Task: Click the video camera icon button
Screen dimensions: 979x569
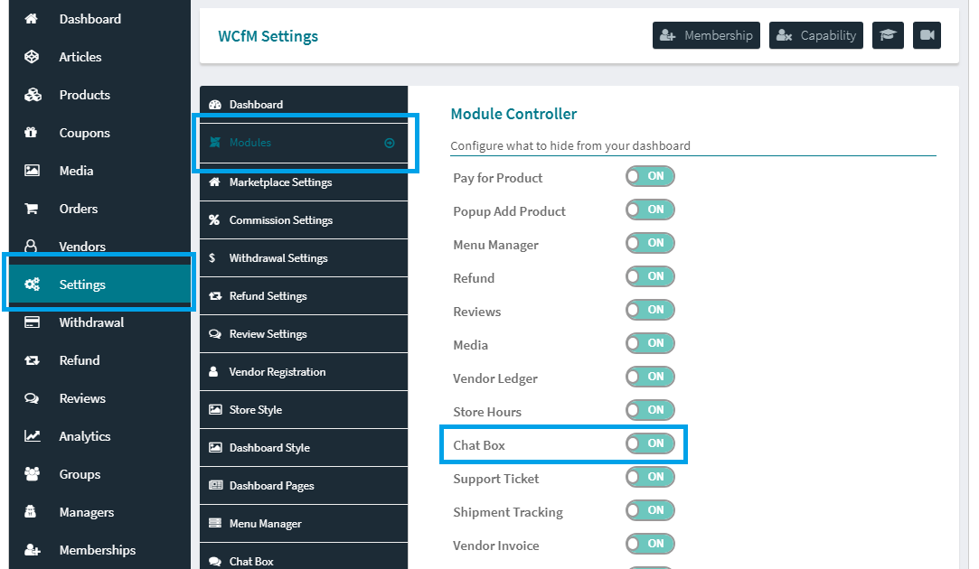Action: [927, 35]
